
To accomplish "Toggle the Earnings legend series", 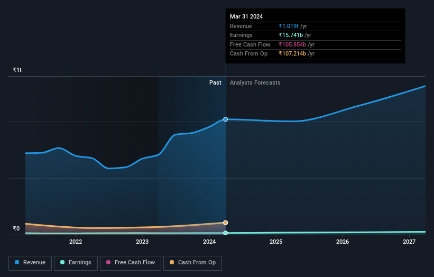I will tap(76, 263).
